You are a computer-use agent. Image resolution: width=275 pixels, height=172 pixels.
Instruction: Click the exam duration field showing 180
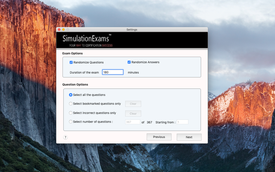pos(113,72)
